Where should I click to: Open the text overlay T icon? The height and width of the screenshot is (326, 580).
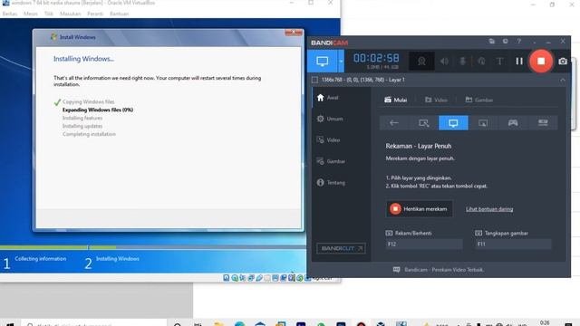click(499, 62)
